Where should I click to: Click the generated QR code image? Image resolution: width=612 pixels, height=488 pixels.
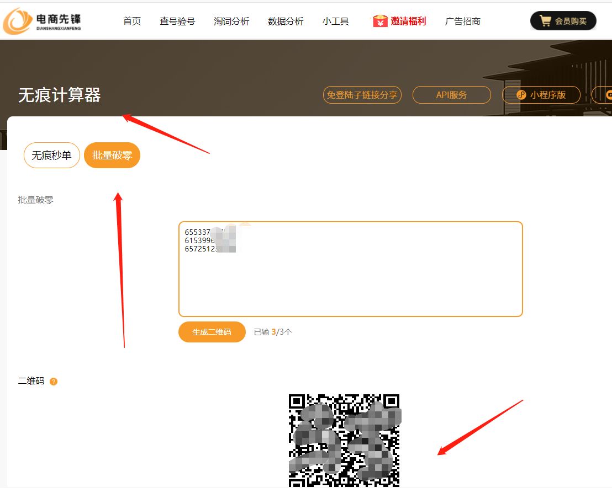coord(345,441)
